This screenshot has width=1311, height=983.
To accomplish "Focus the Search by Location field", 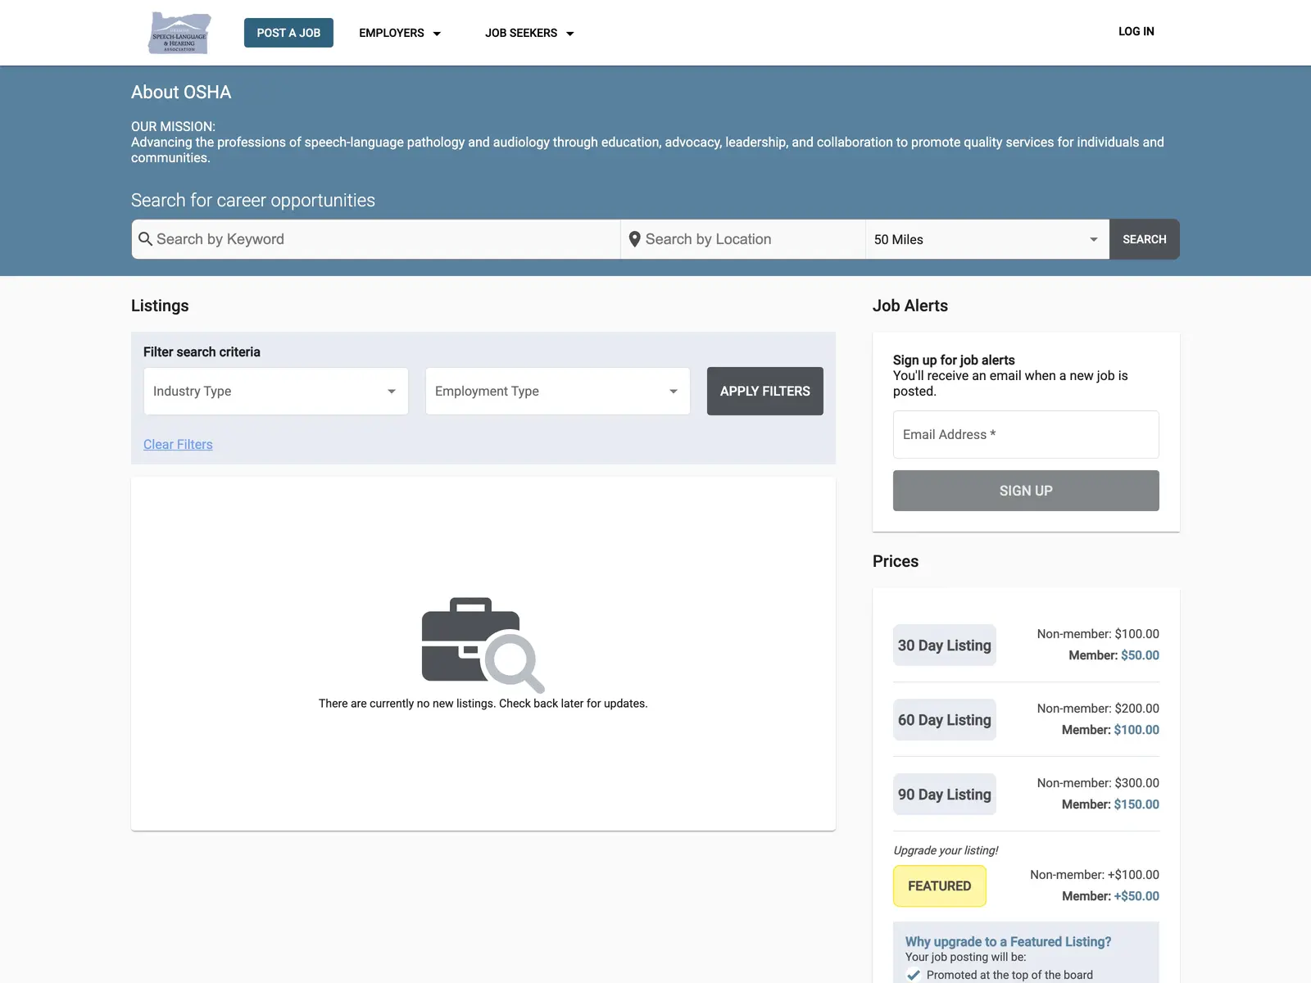I will click(743, 239).
